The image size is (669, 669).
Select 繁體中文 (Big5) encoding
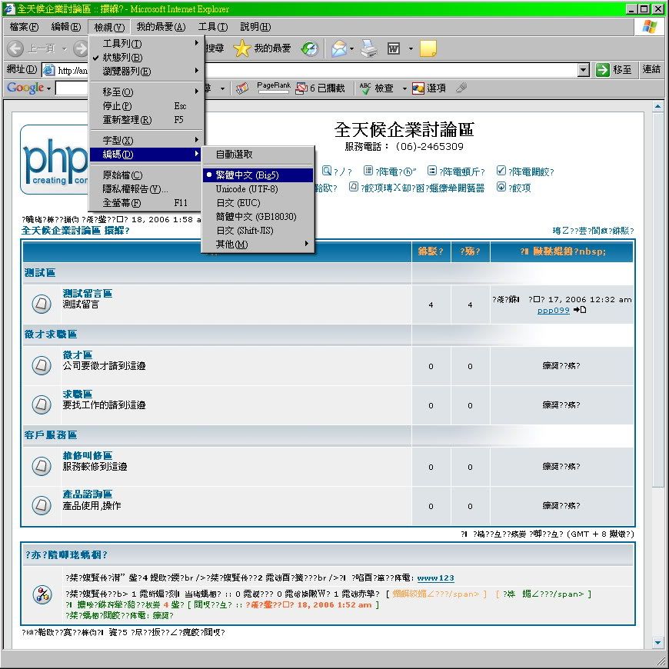tap(246, 175)
